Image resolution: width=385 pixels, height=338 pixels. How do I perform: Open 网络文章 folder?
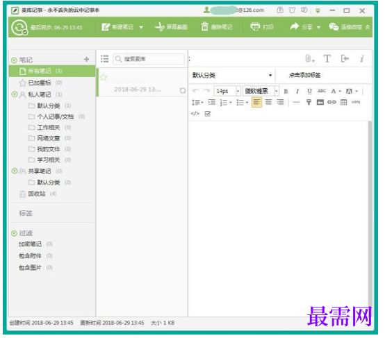pyautogui.click(x=49, y=138)
